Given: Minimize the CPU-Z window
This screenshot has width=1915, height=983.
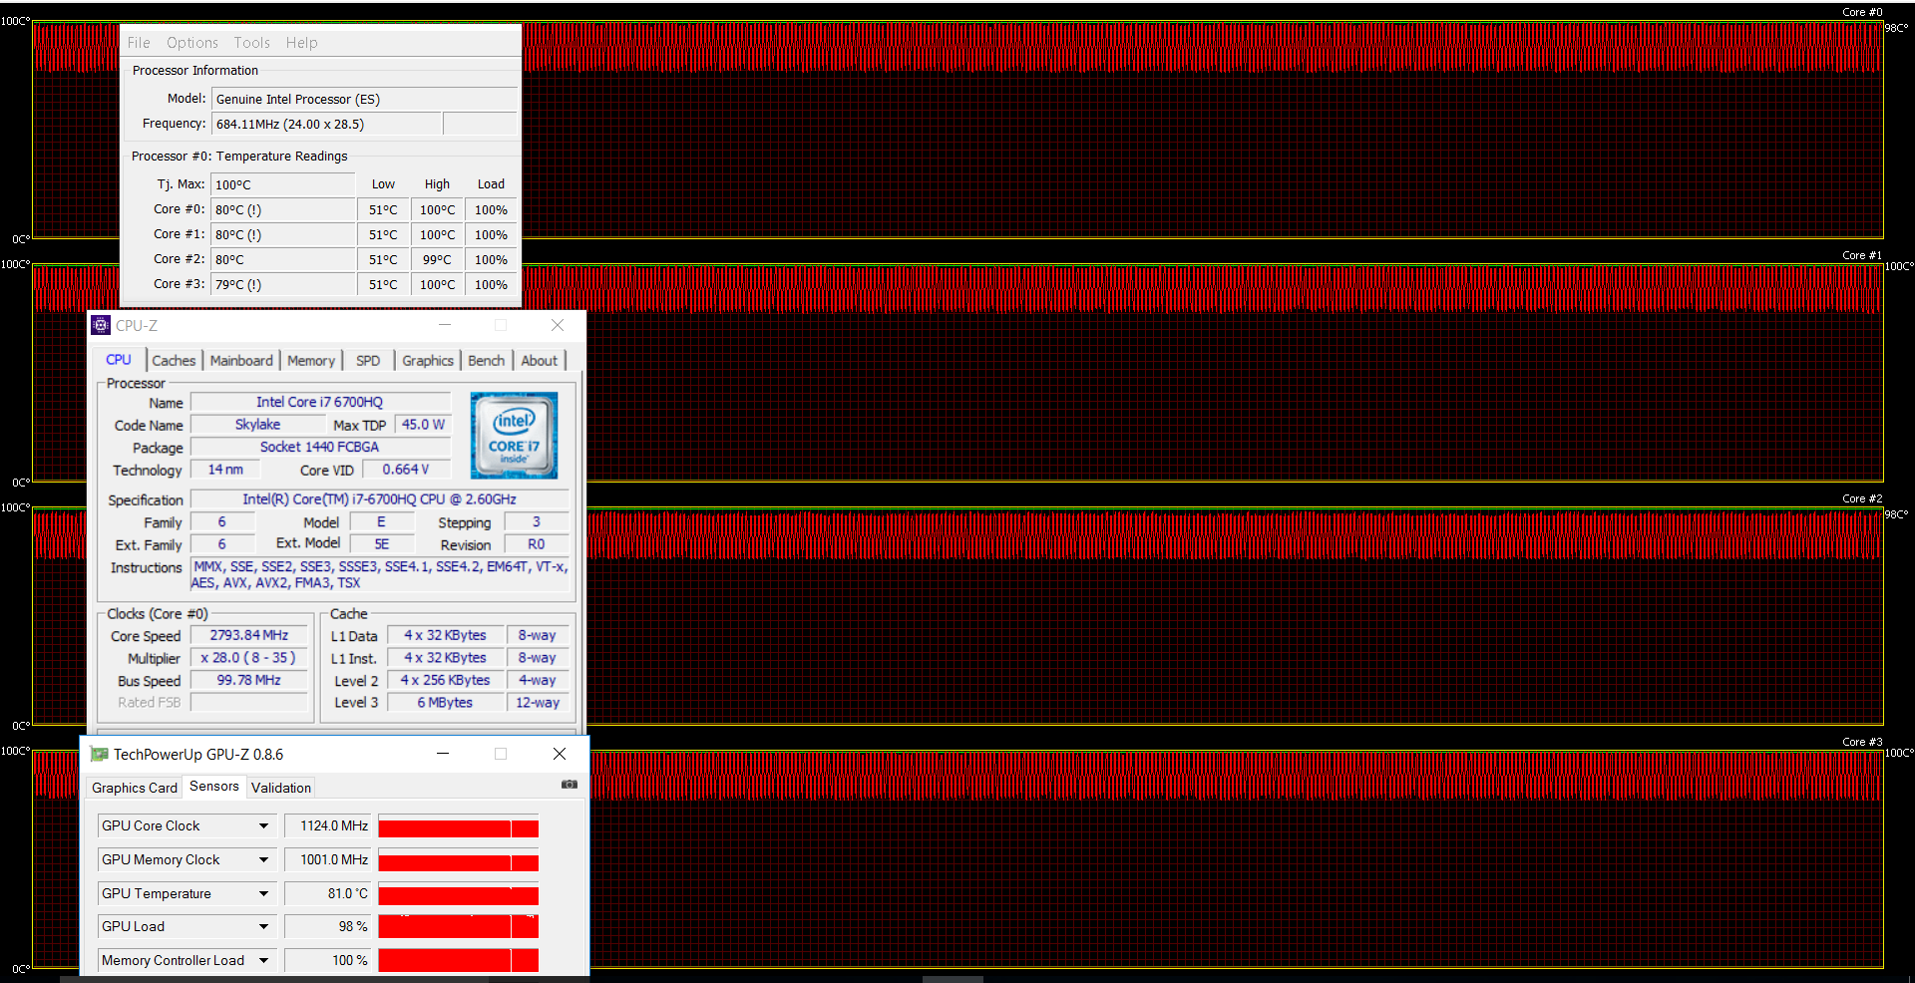Looking at the screenshot, I should tap(445, 325).
